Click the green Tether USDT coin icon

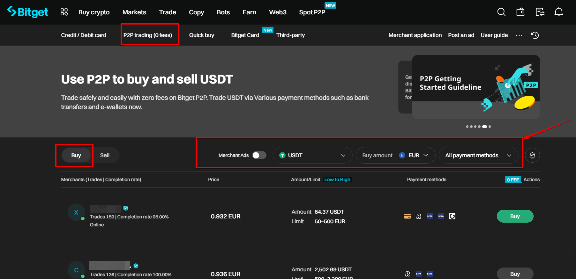click(x=282, y=155)
